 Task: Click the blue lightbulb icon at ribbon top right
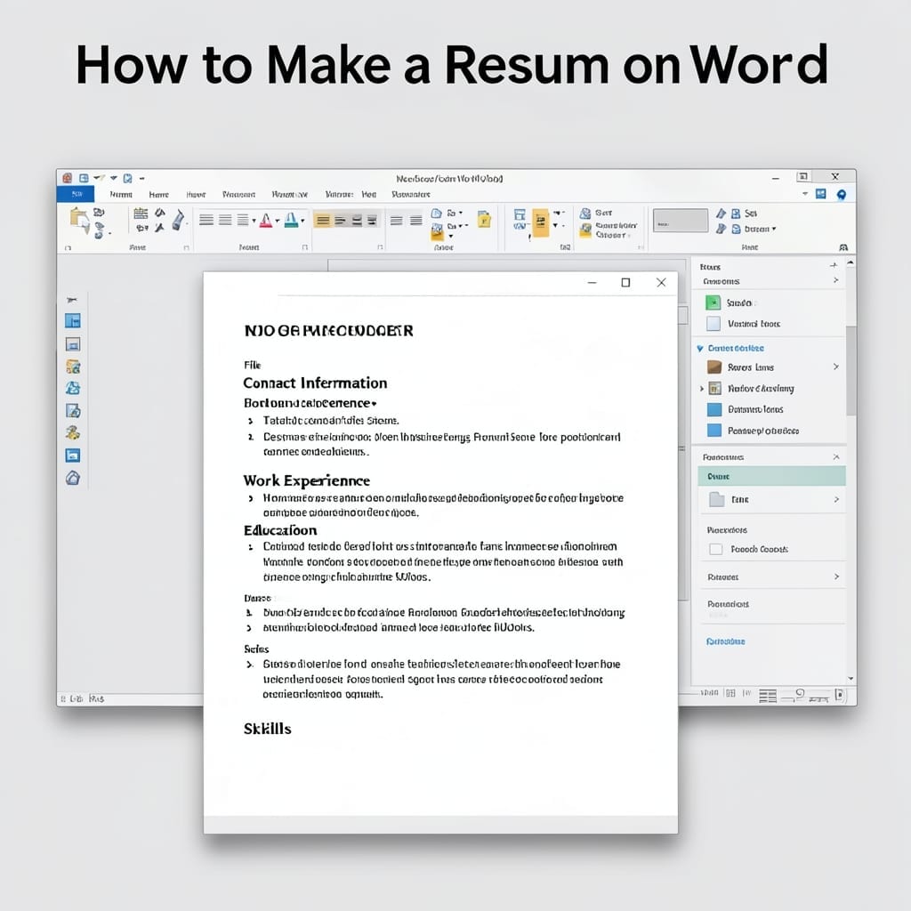pos(842,195)
